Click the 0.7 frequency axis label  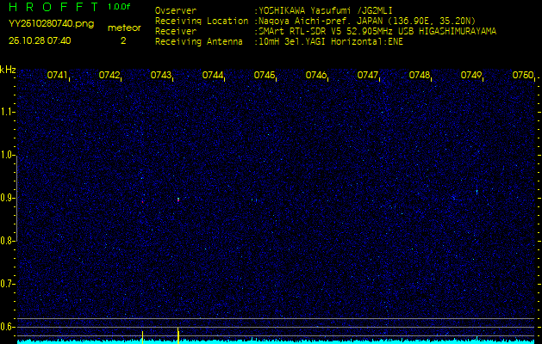(8, 284)
